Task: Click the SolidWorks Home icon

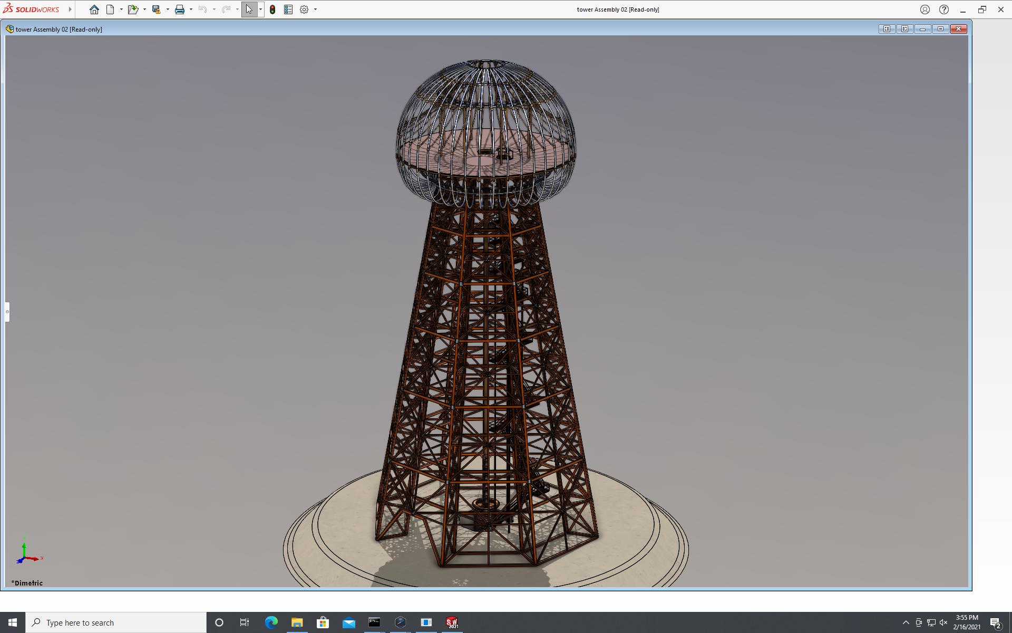Action: (x=94, y=9)
